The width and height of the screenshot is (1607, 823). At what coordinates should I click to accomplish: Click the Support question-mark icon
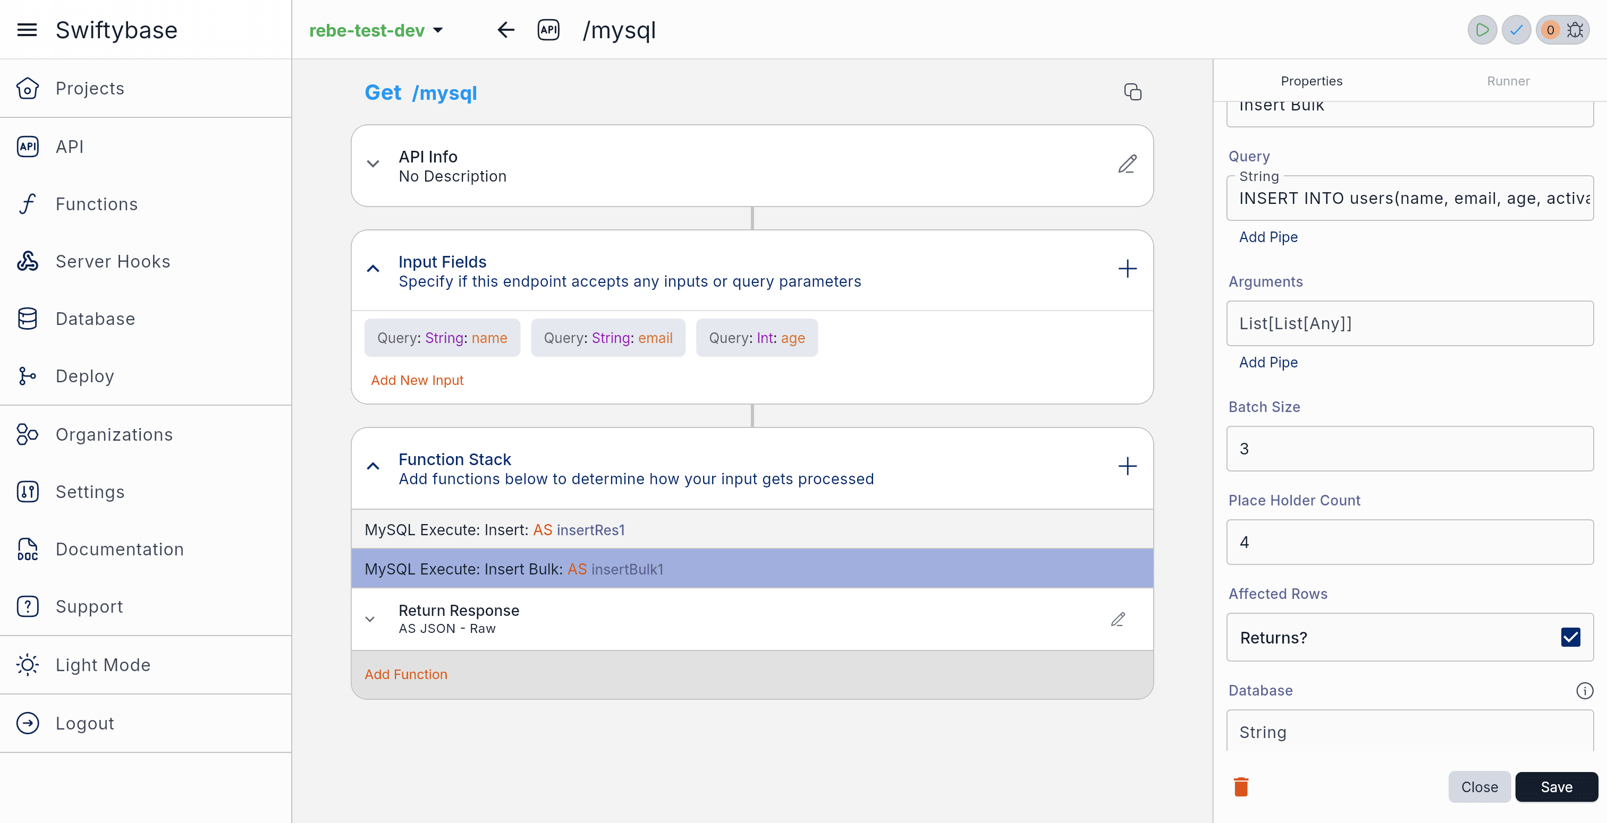(28, 607)
